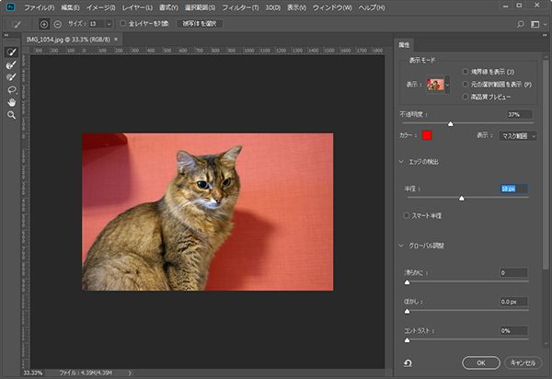This screenshot has height=379, width=552.
Task: Click the subtract-from-selection minus icon
Action: (x=58, y=22)
